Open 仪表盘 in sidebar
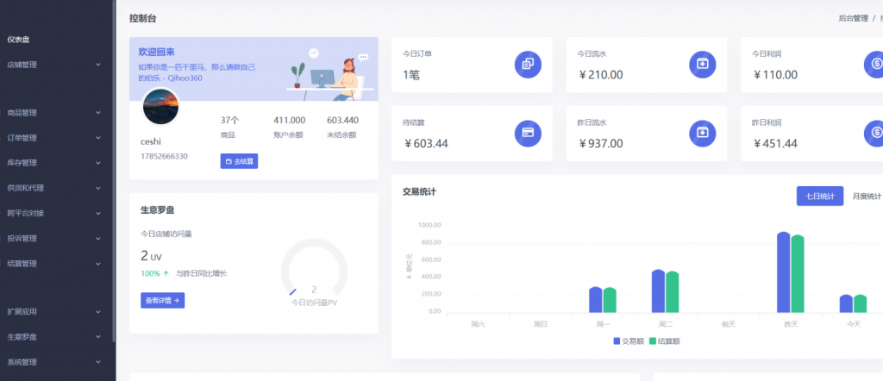The width and height of the screenshot is (883, 381). point(18,40)
